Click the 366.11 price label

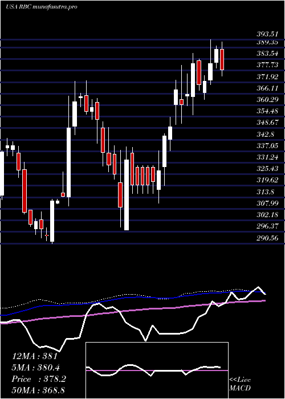267,88
